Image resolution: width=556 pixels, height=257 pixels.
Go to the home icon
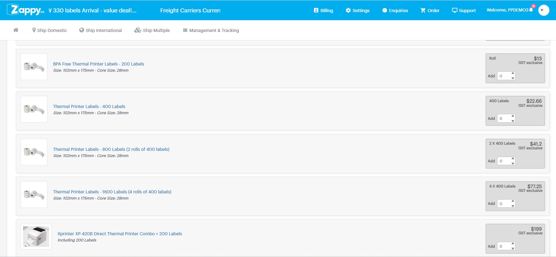(16, 30)
